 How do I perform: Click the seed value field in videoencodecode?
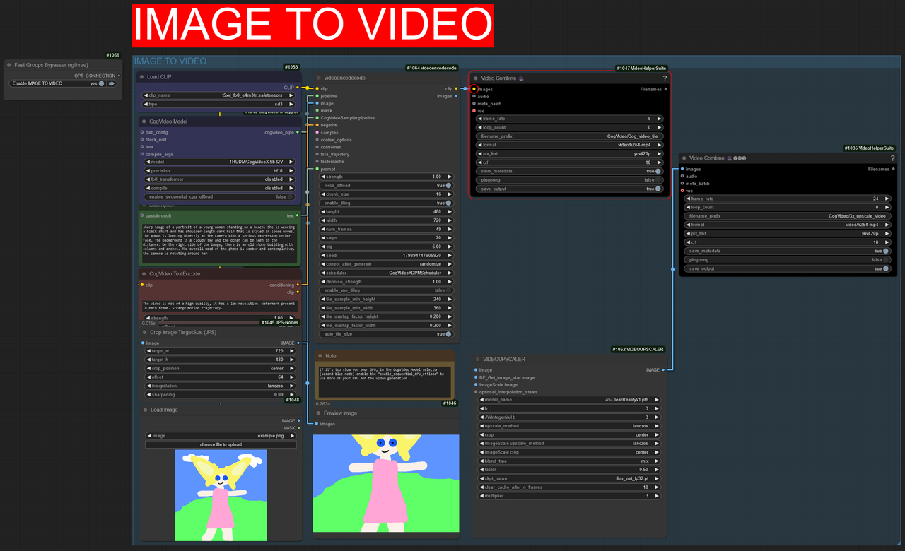[385, 256]
